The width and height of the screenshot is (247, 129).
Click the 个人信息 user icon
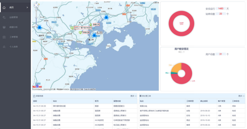point(4,47)
